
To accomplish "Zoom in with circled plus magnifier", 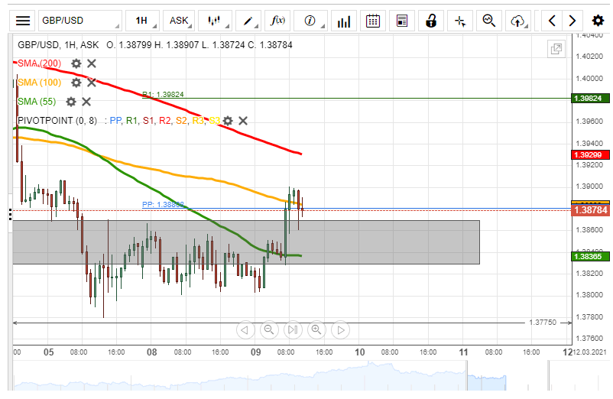I will tap(316, 330).
